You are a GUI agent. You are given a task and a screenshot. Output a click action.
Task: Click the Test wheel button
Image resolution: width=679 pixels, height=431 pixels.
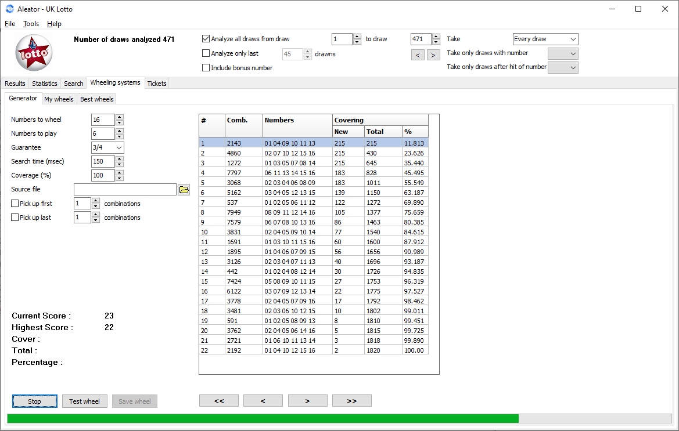(84, 401)
